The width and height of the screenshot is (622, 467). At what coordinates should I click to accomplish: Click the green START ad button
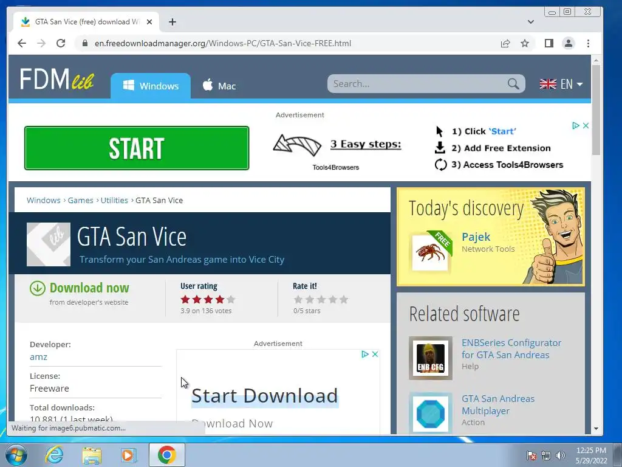pos(137,148)
